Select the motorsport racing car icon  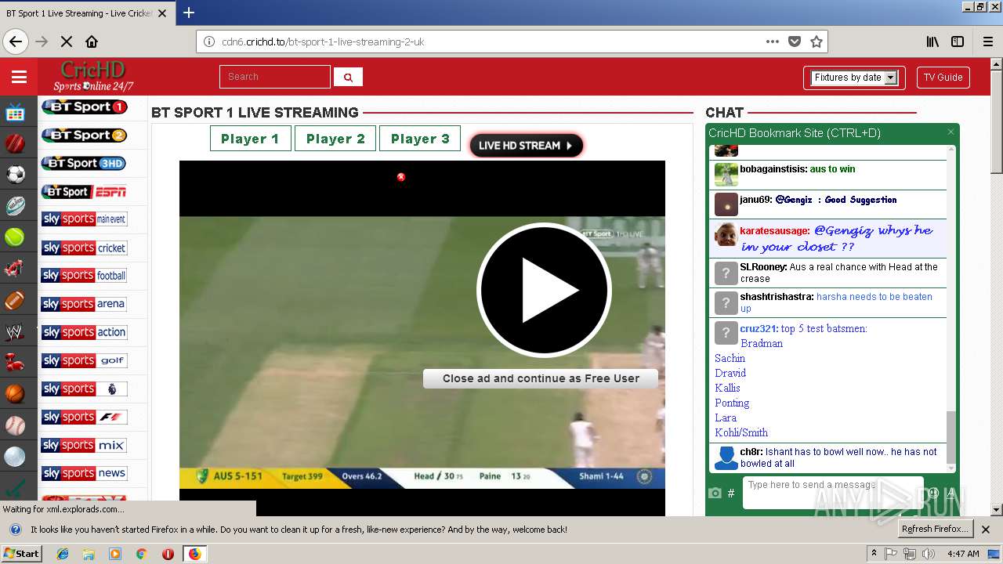click(x=15, y=269)
